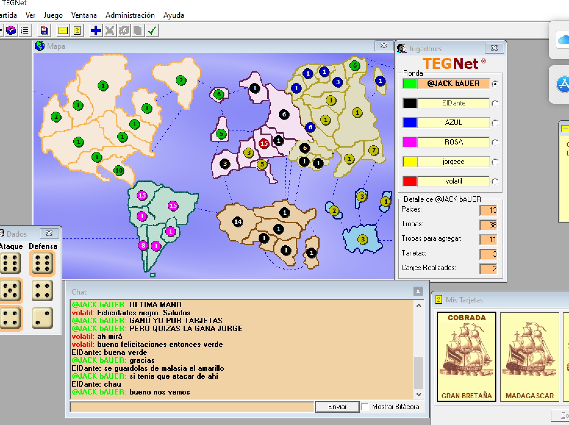Click the Paises value 13
The image size is (569, 425).
[x=488, y=210]
